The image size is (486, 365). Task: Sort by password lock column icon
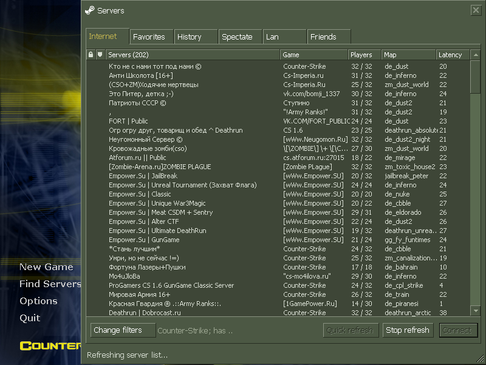(91, 55)
